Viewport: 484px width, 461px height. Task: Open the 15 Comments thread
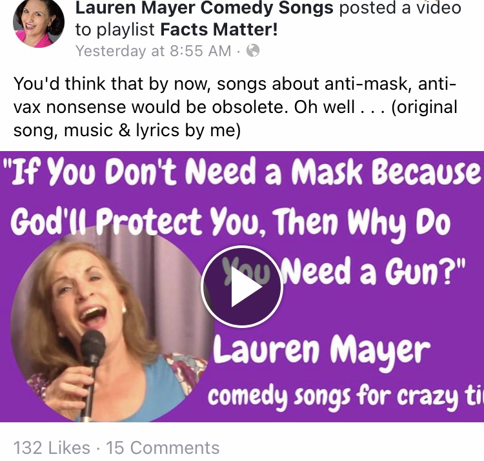[x=163, y=447]
